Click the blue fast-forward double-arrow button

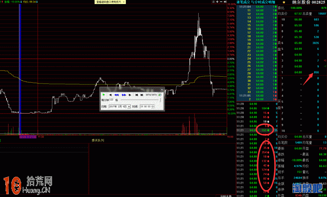pyautogui.click(x=124, y=95)
